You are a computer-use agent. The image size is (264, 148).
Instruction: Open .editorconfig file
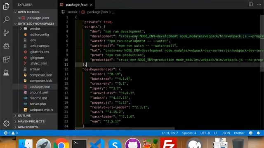coord(39,35)
